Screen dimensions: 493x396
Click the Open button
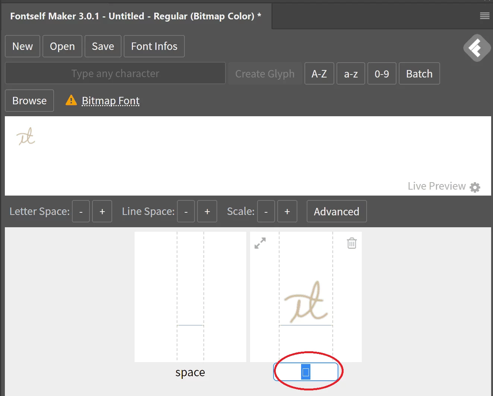(x=62, y=46)
